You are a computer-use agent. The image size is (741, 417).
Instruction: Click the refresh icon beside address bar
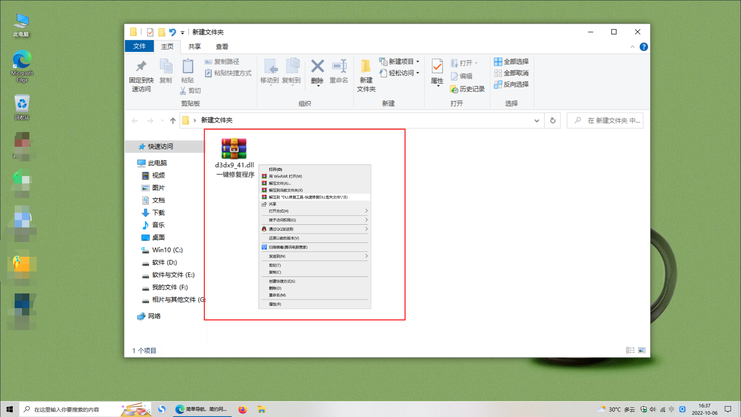click(553, 120)
